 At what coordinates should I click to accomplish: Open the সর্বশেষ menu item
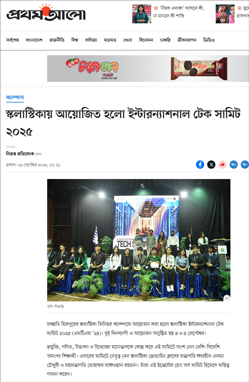12,40
